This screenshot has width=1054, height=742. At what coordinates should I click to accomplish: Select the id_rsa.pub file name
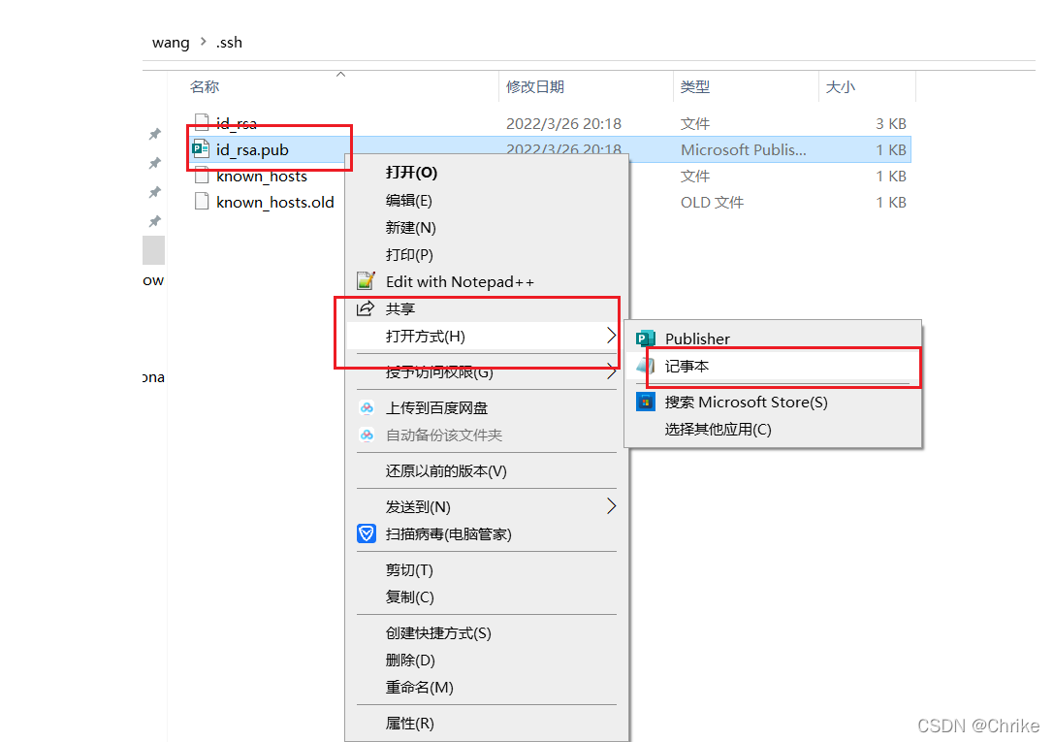[x=252, y=150]
